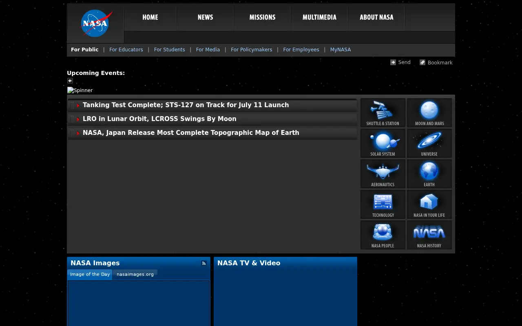
Task: Expand the NASA, Japan Topographic Map story
Action: pyautogui.click(x=212, y=133)
